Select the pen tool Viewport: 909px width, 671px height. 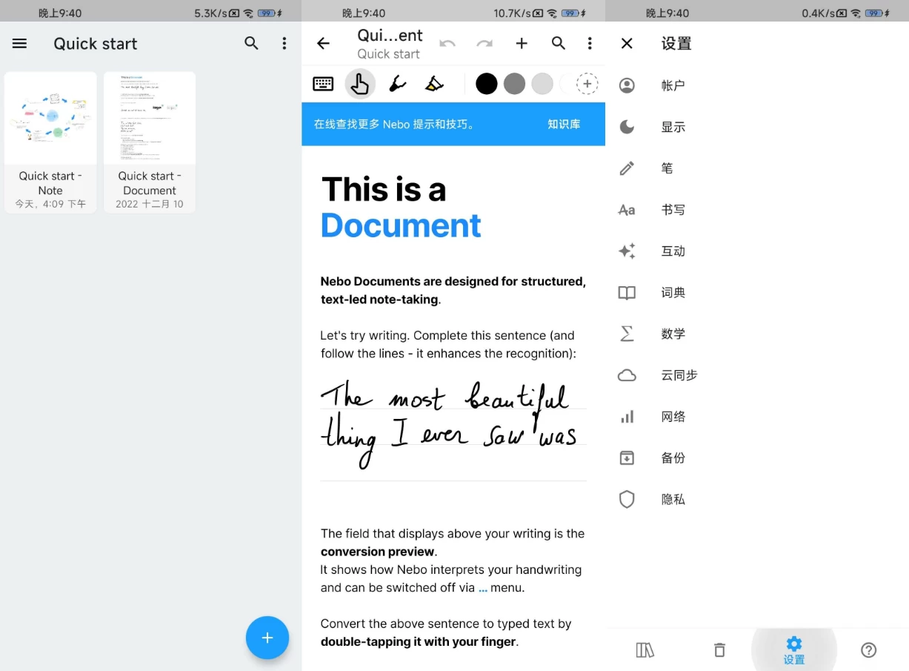(397, 83)
